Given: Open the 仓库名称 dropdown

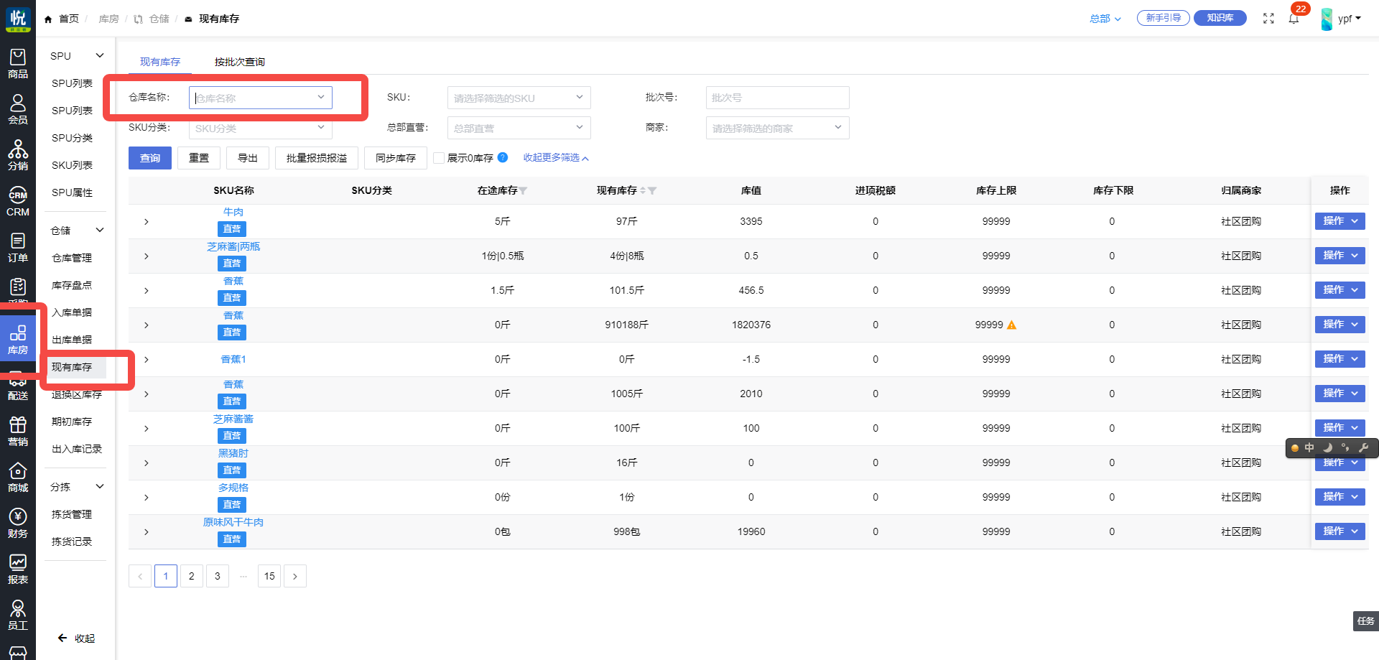Looking at the screenshot, I should click(x=261, y=98).
